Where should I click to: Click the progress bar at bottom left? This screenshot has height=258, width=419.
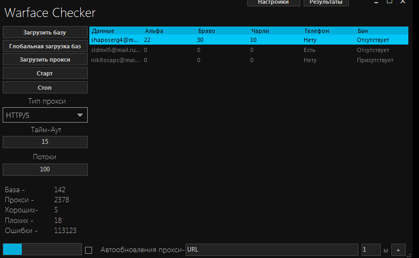point(42,249)
